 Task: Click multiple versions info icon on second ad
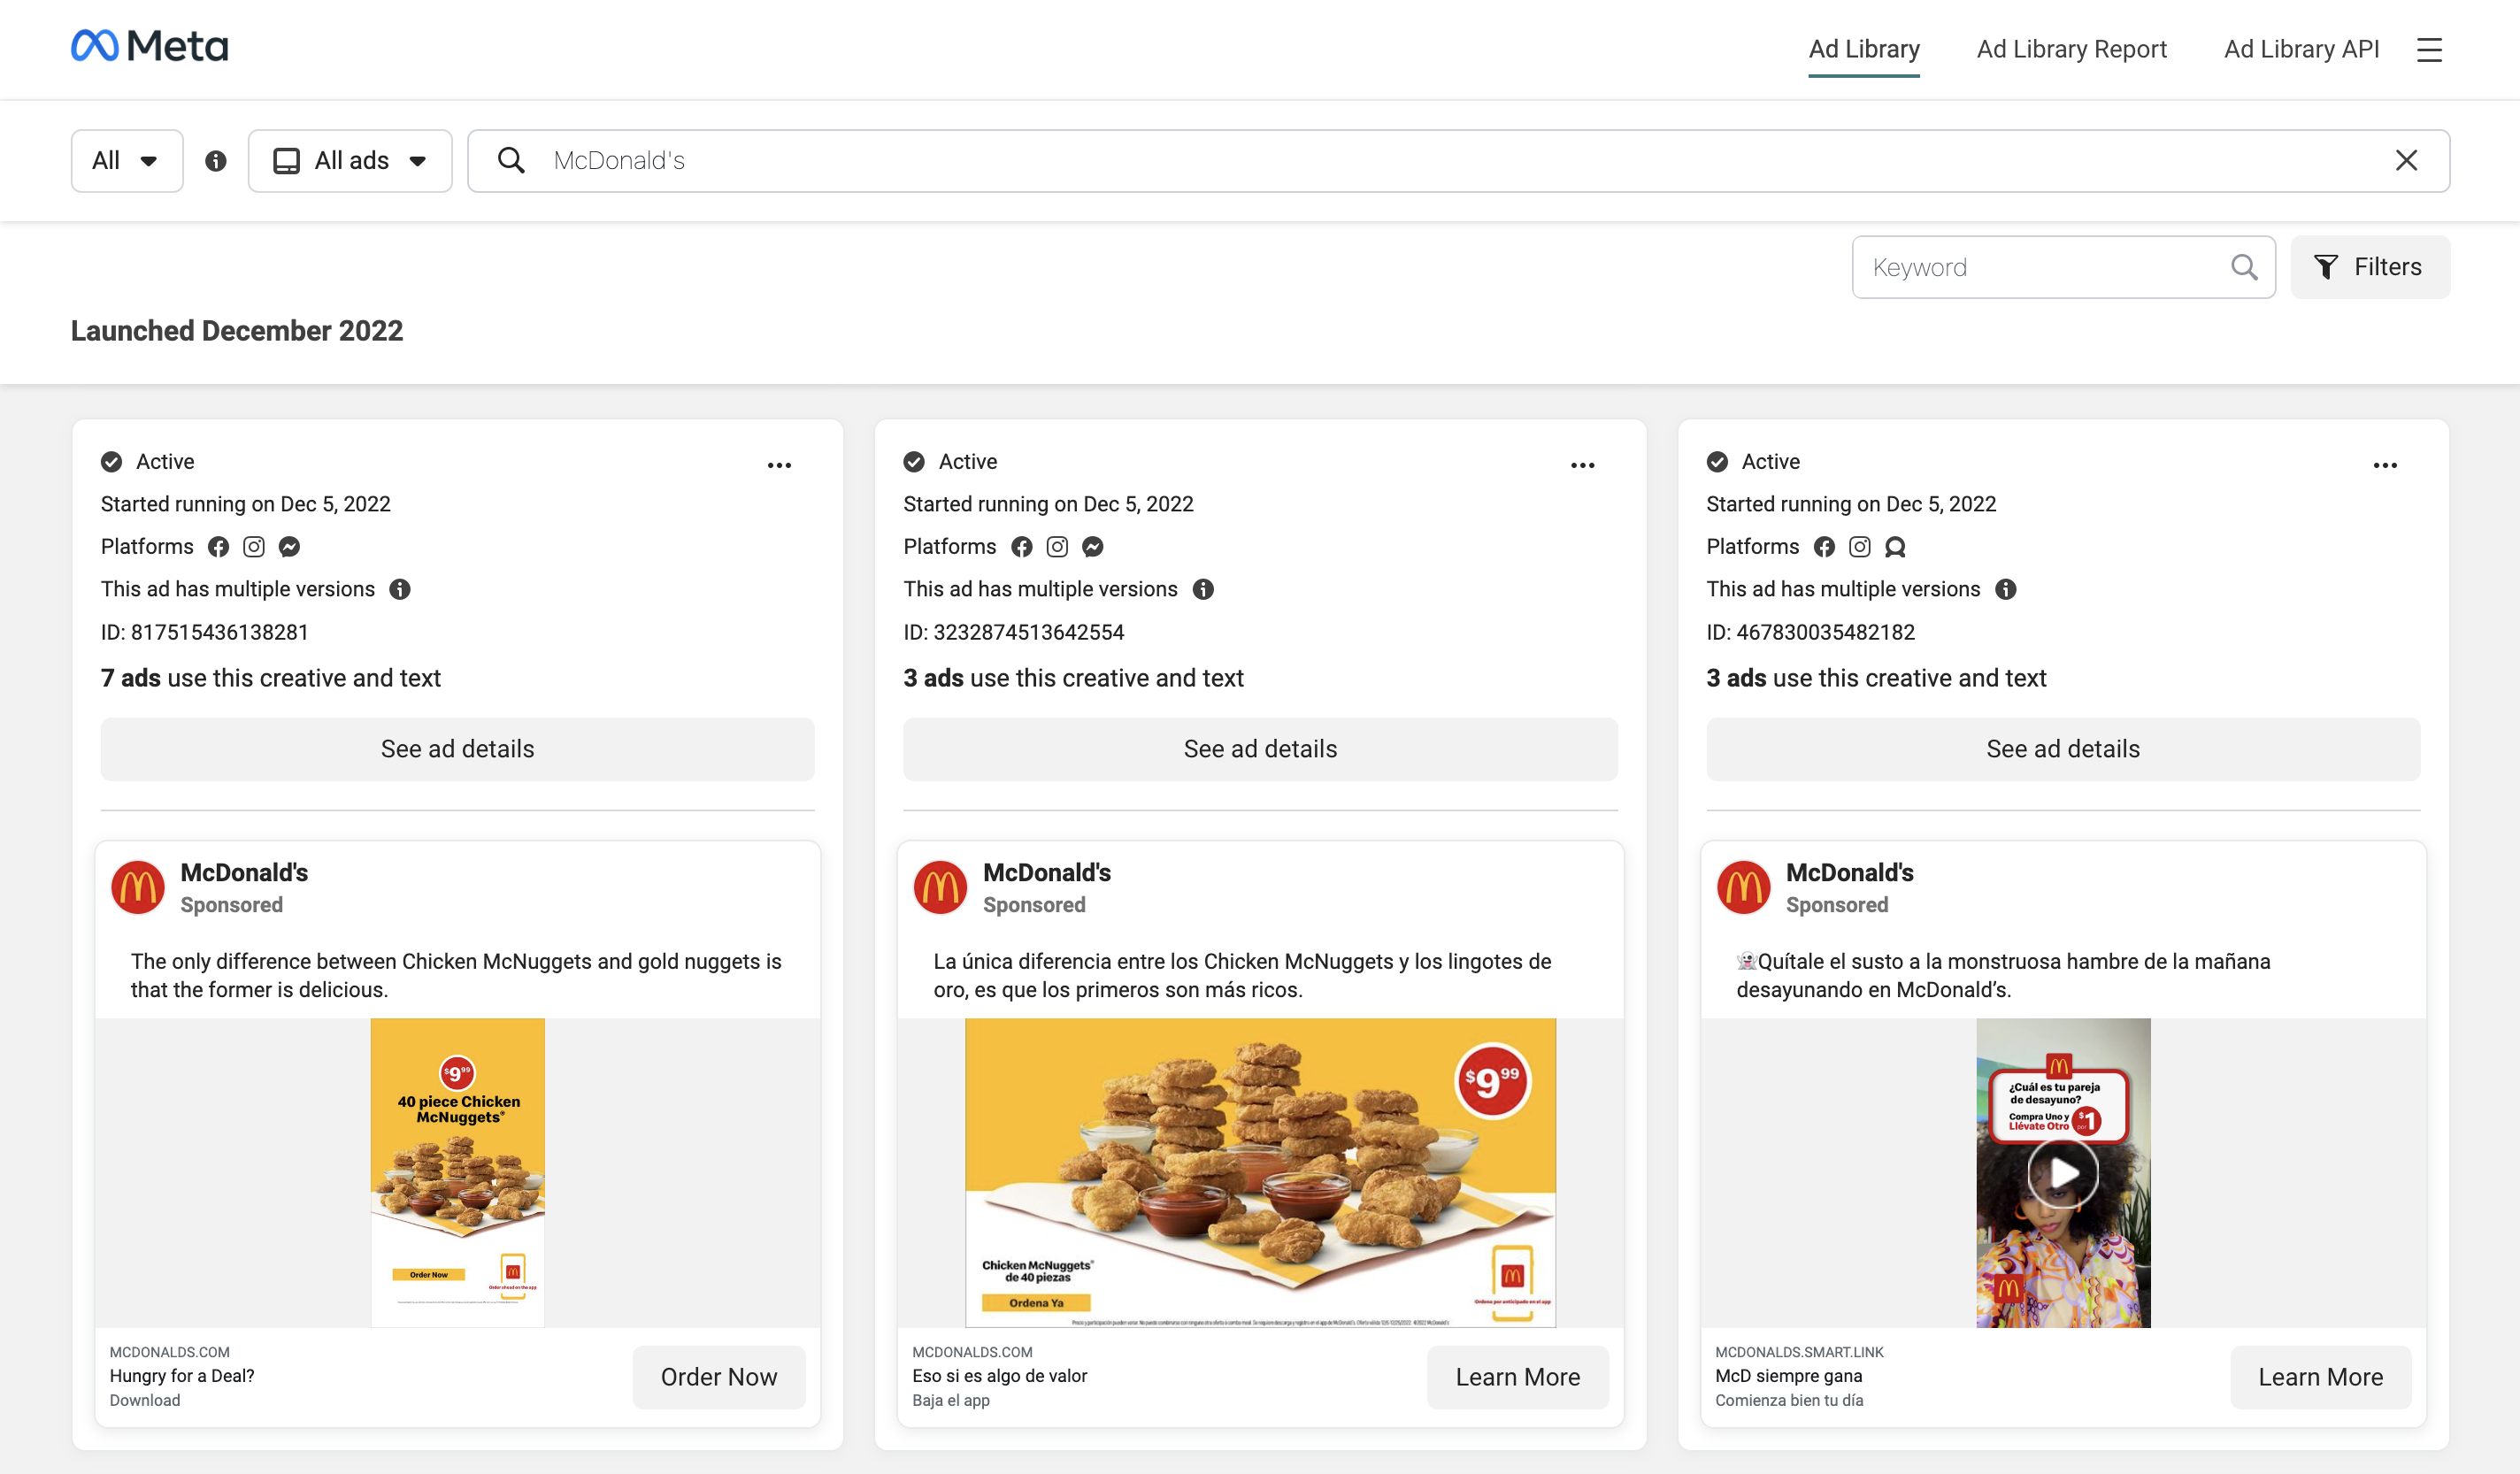pos(1203,589)
